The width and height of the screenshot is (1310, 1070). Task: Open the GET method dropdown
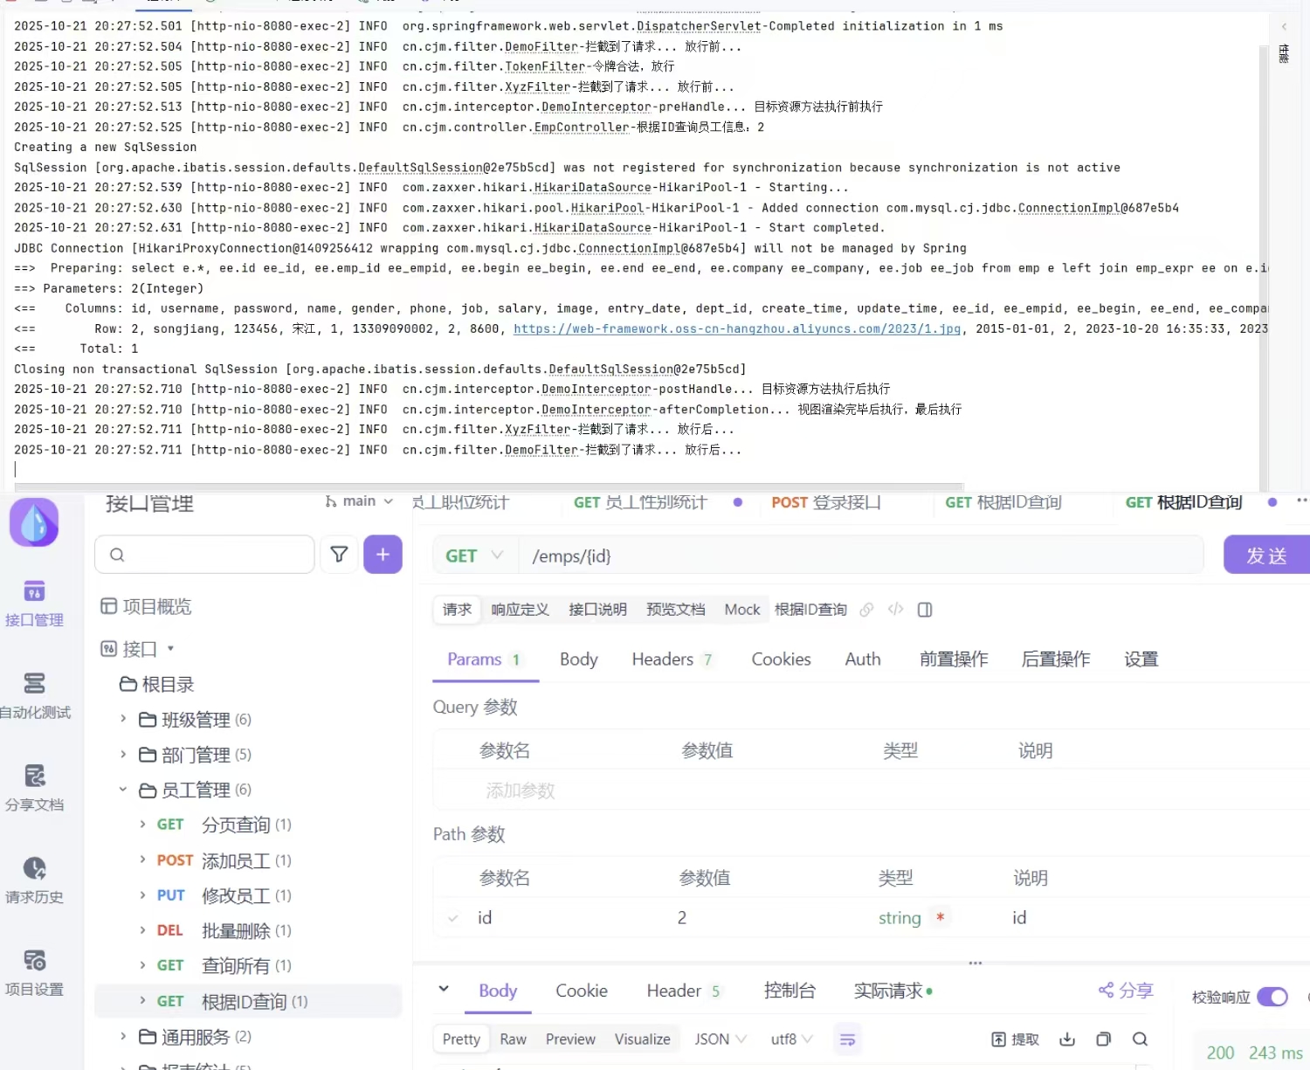point(474,556)
